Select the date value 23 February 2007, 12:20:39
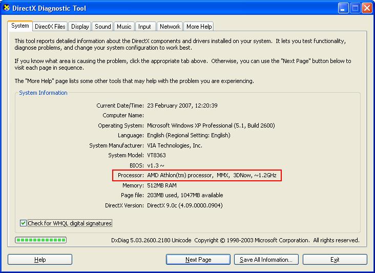Screen dimensions: 375x273 tap(182, 106)
